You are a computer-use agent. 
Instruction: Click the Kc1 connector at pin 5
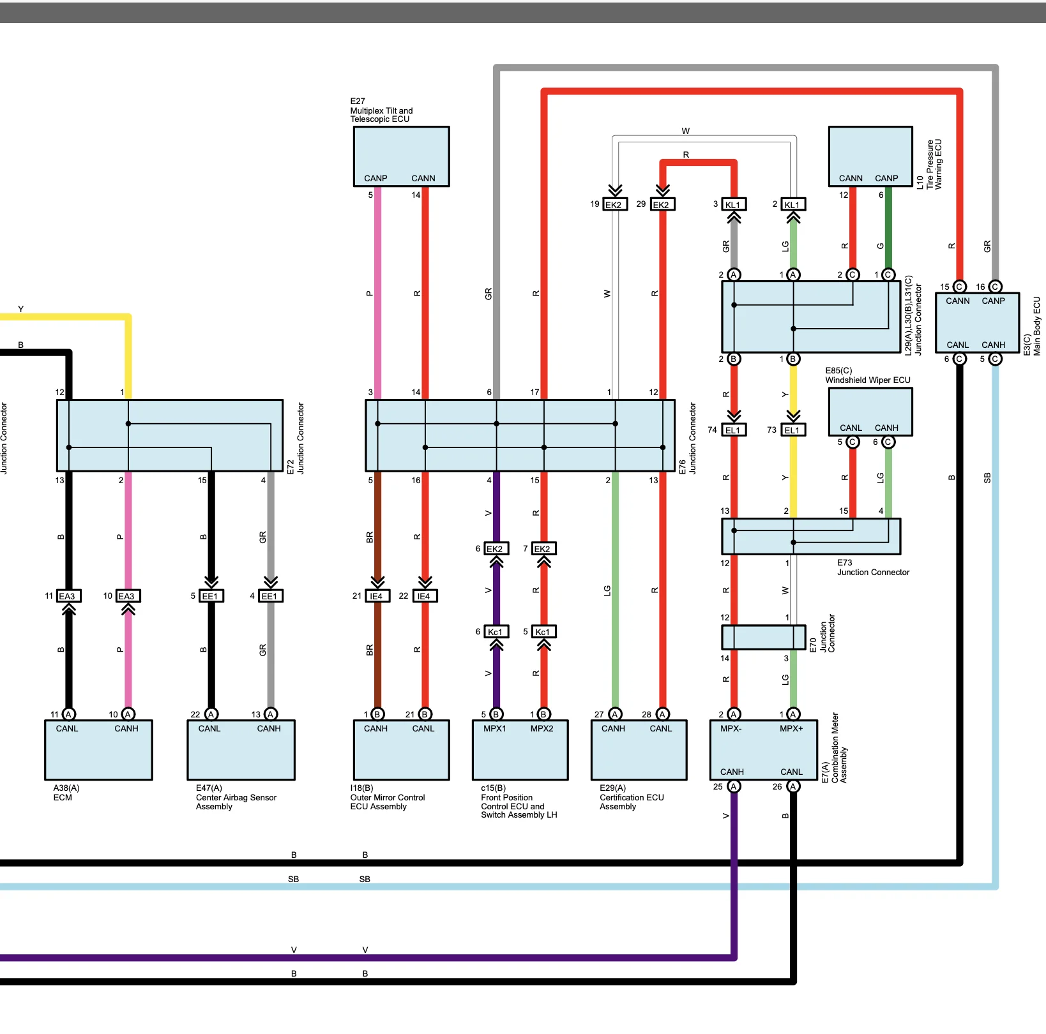pyautogui.click(x=543, y=632)
